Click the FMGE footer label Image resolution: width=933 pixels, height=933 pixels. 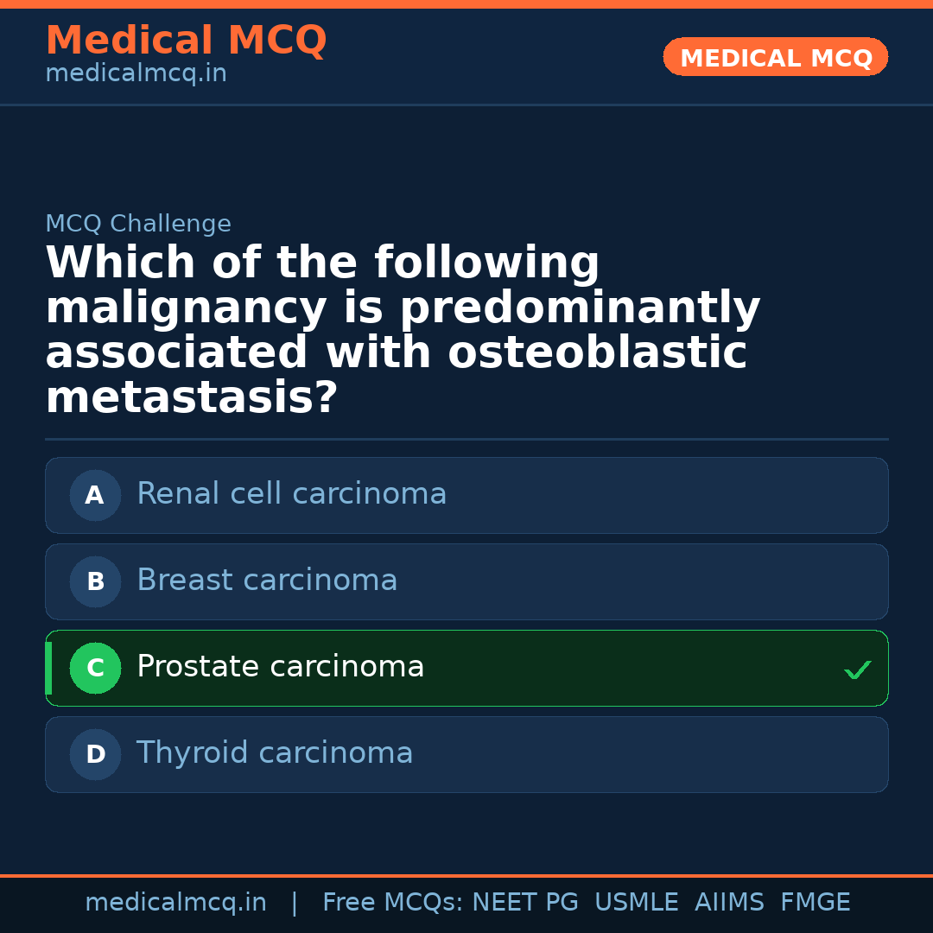point(816,903)
